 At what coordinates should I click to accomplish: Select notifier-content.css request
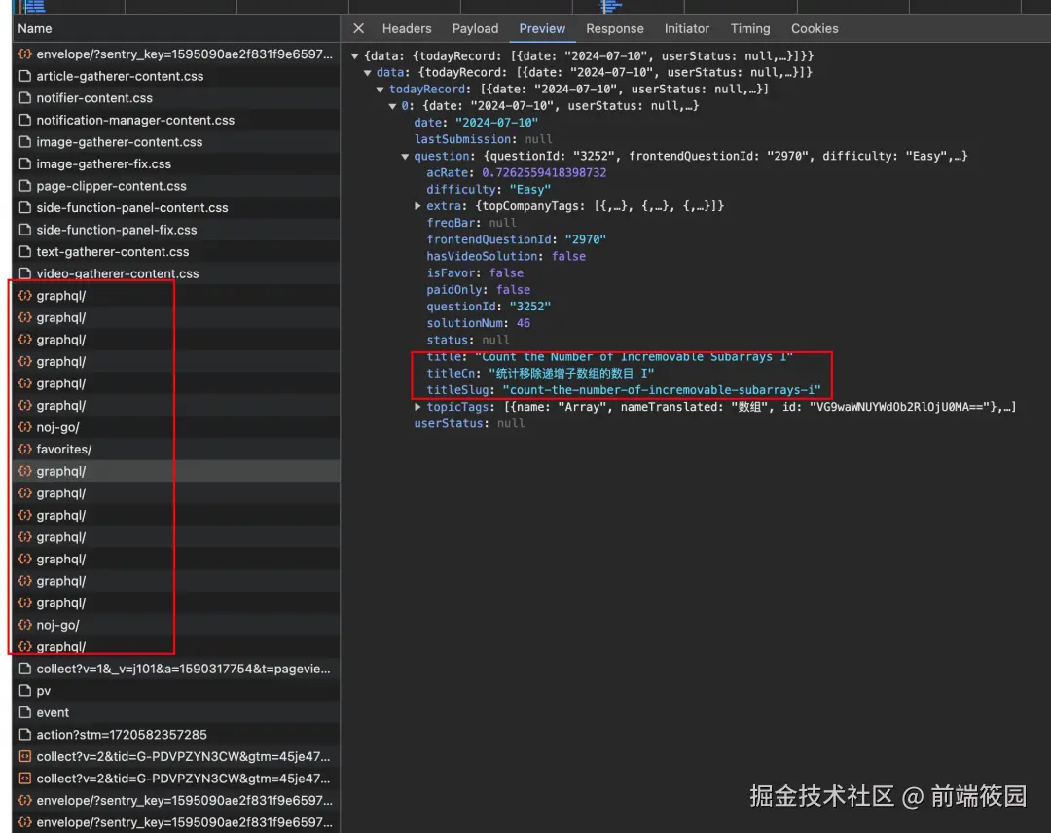pyautogui.click(x=175, y=98)
